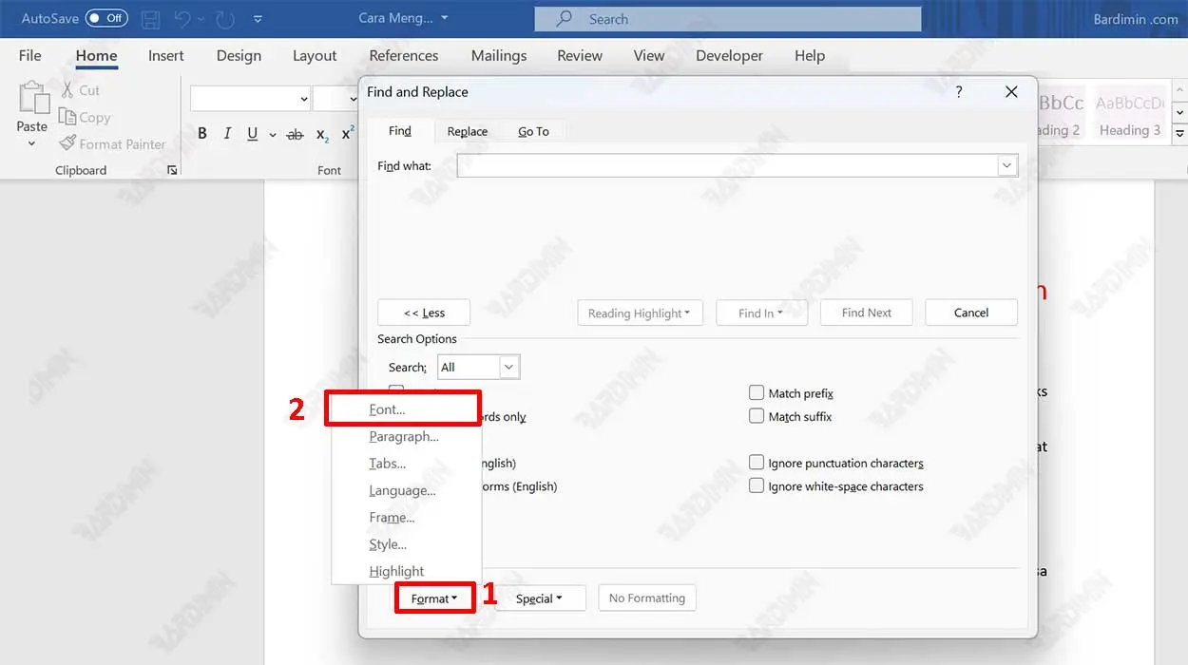Select Font... from the Format menu

click(388, 409)
